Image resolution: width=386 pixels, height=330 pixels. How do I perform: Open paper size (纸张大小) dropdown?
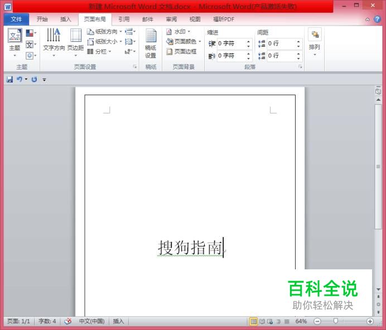[104, 42]
